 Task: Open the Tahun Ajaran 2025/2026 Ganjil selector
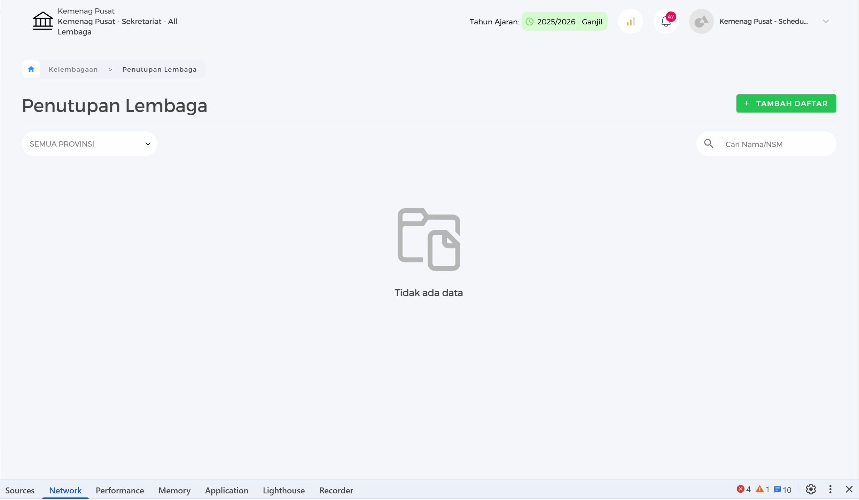click(564, 22)
